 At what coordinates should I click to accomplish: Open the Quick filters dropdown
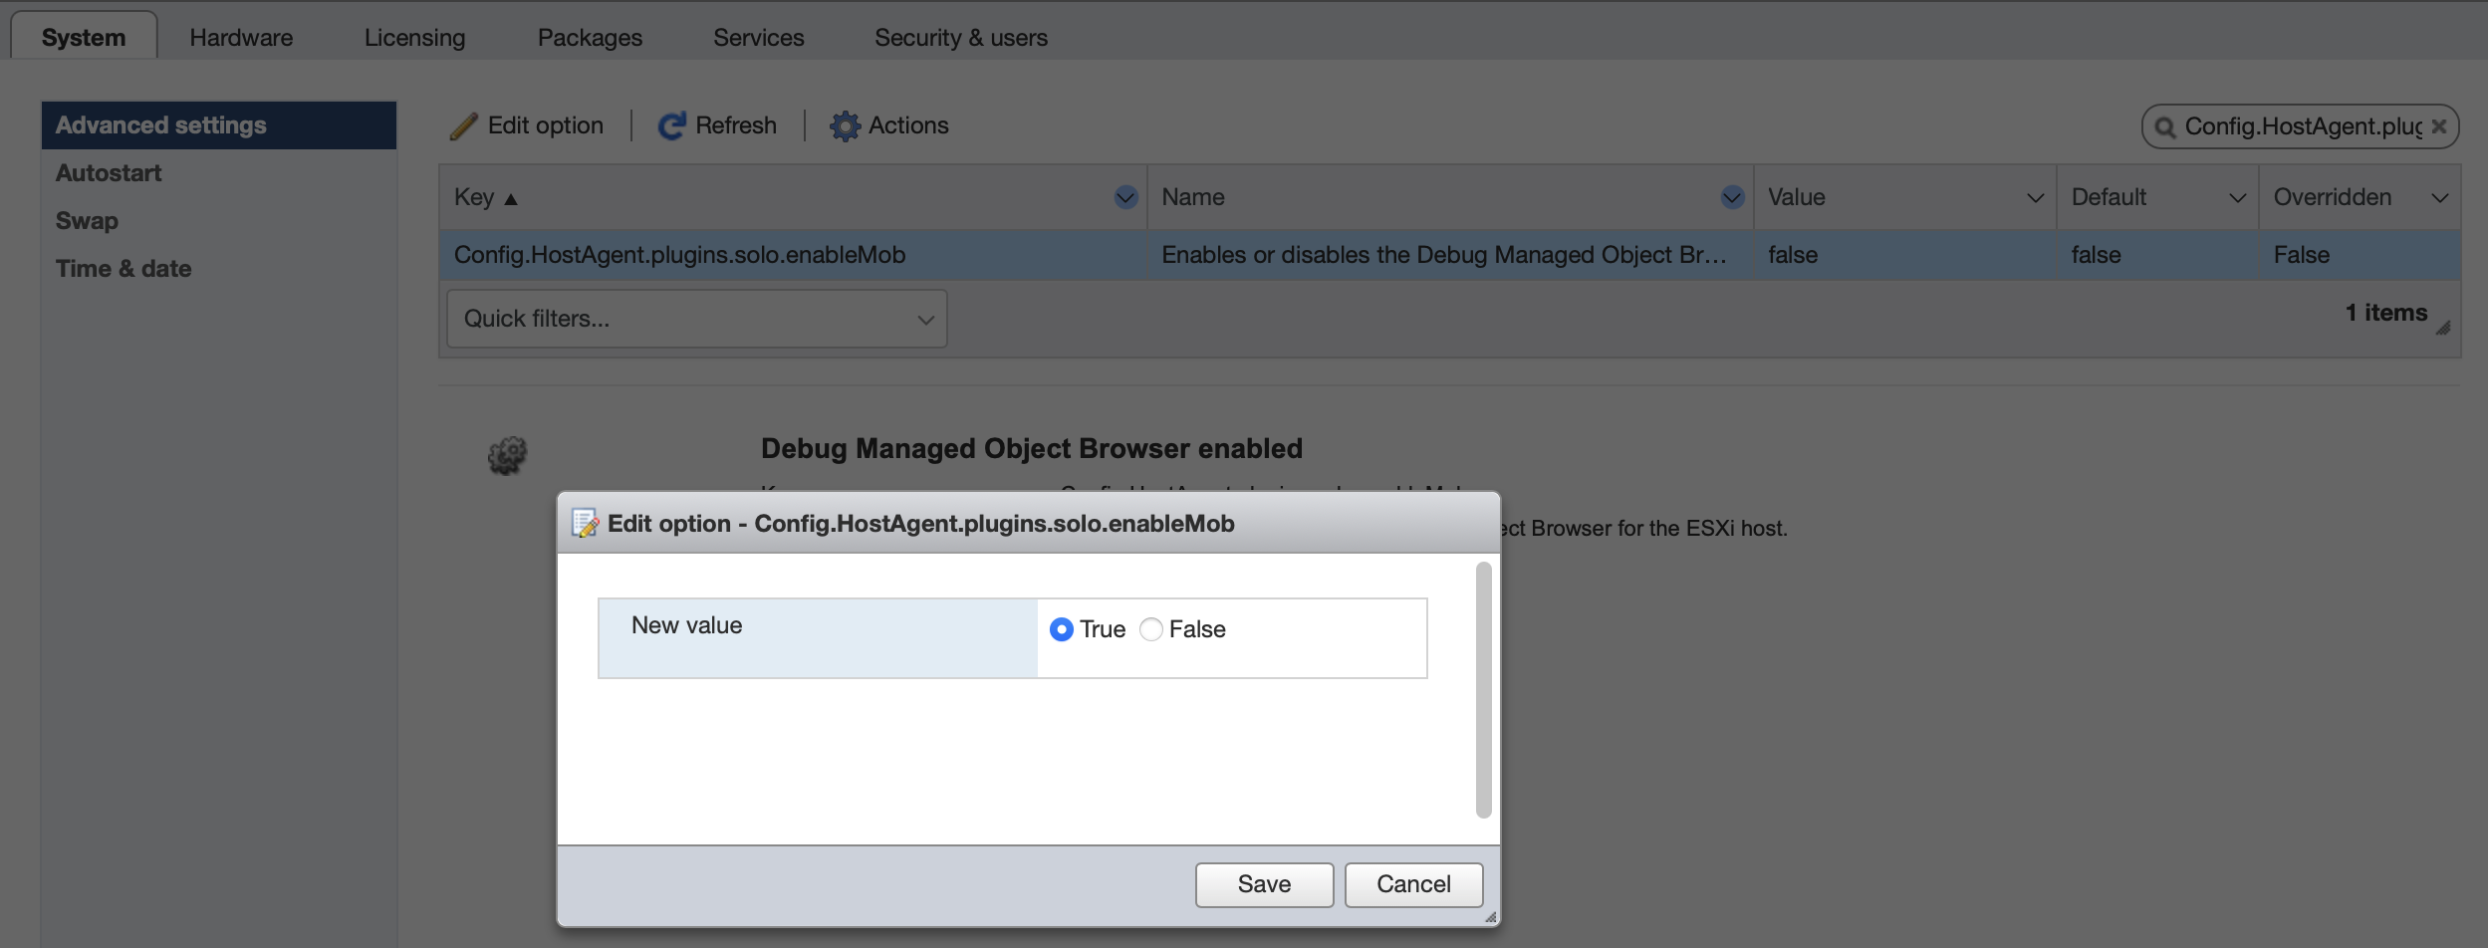[696, 319]
